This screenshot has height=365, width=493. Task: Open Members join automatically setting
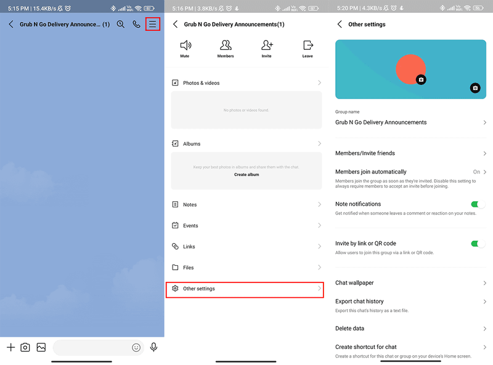[410, 172]
